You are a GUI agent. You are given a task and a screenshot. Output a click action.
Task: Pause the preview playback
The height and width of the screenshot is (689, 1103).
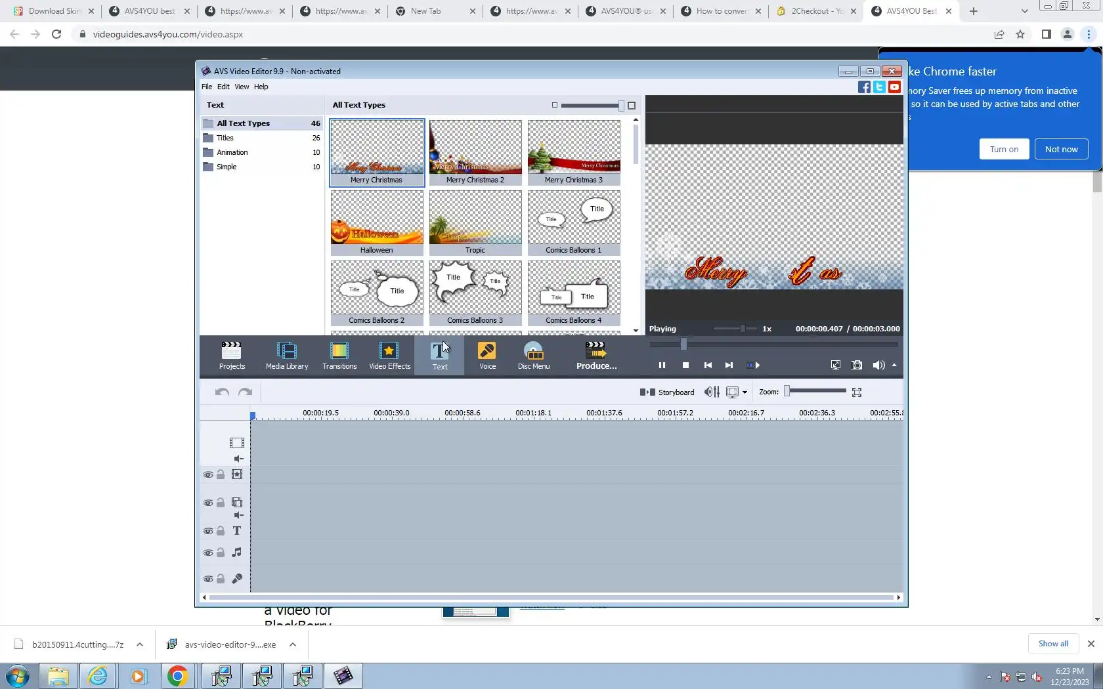click(662, 365)
